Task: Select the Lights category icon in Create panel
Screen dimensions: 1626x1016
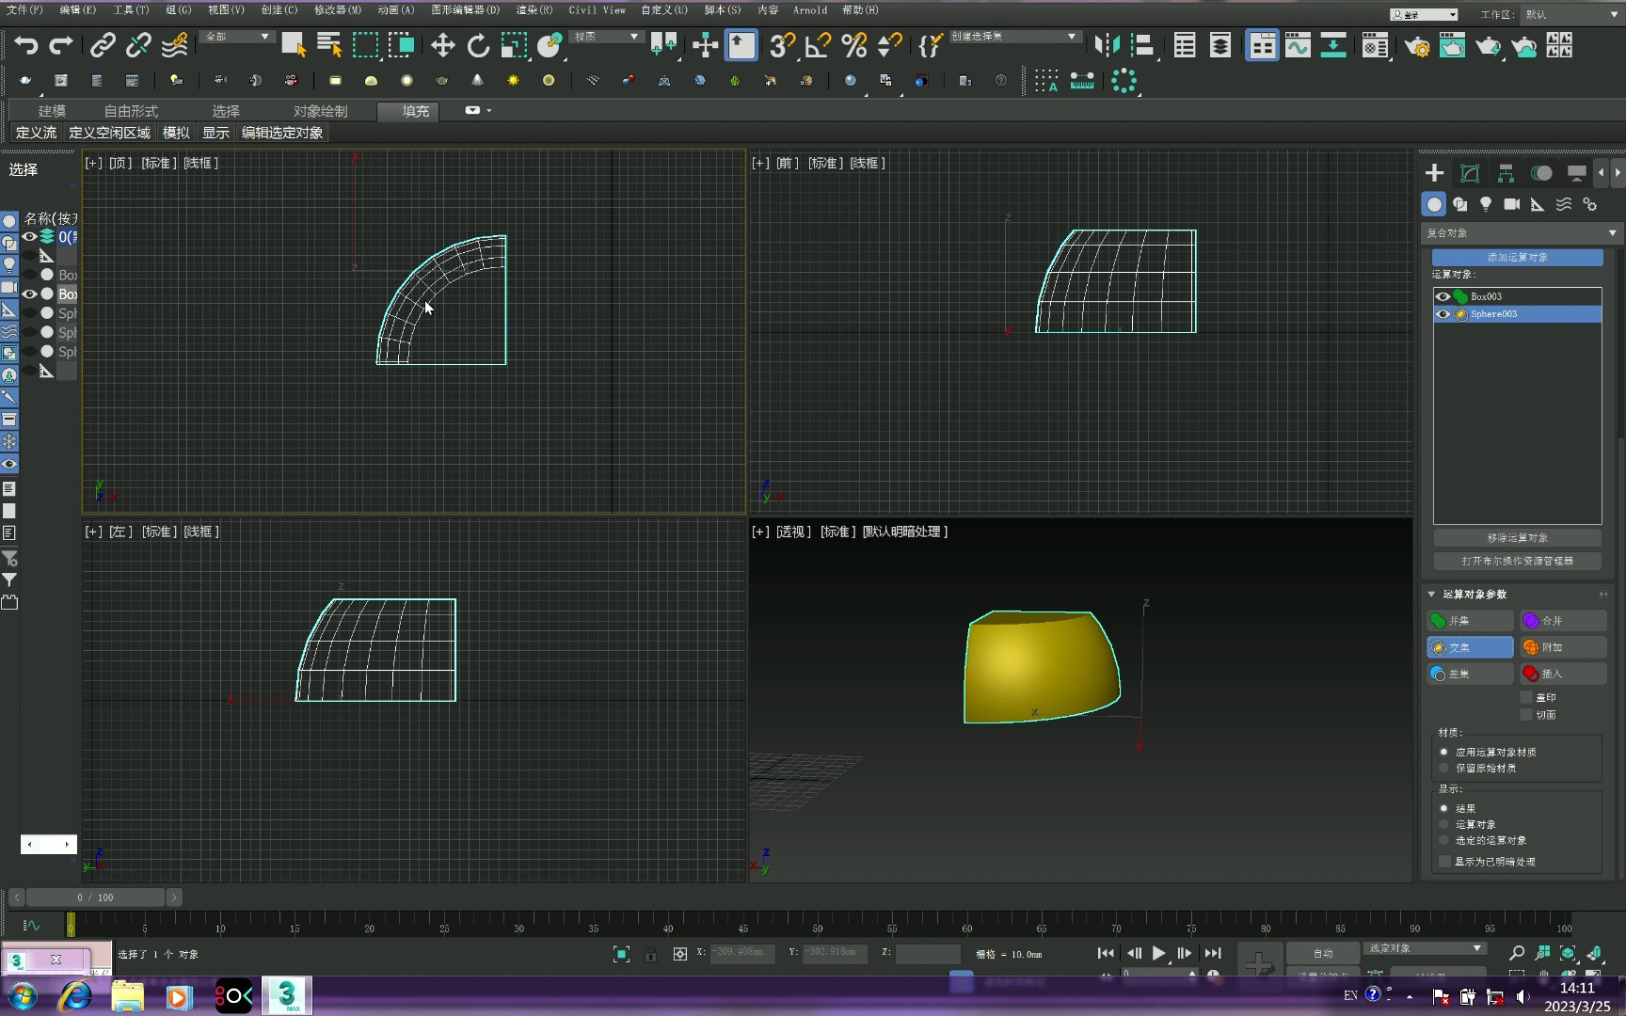Action: [1486, 204]
